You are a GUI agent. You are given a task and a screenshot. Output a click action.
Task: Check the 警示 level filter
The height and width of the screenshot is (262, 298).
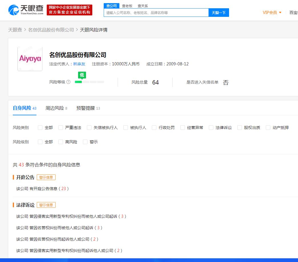(85, 142)
